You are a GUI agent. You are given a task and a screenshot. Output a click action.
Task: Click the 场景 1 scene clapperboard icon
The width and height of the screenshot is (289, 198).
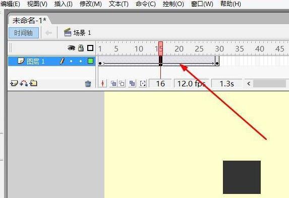click(x=68, y=32)
